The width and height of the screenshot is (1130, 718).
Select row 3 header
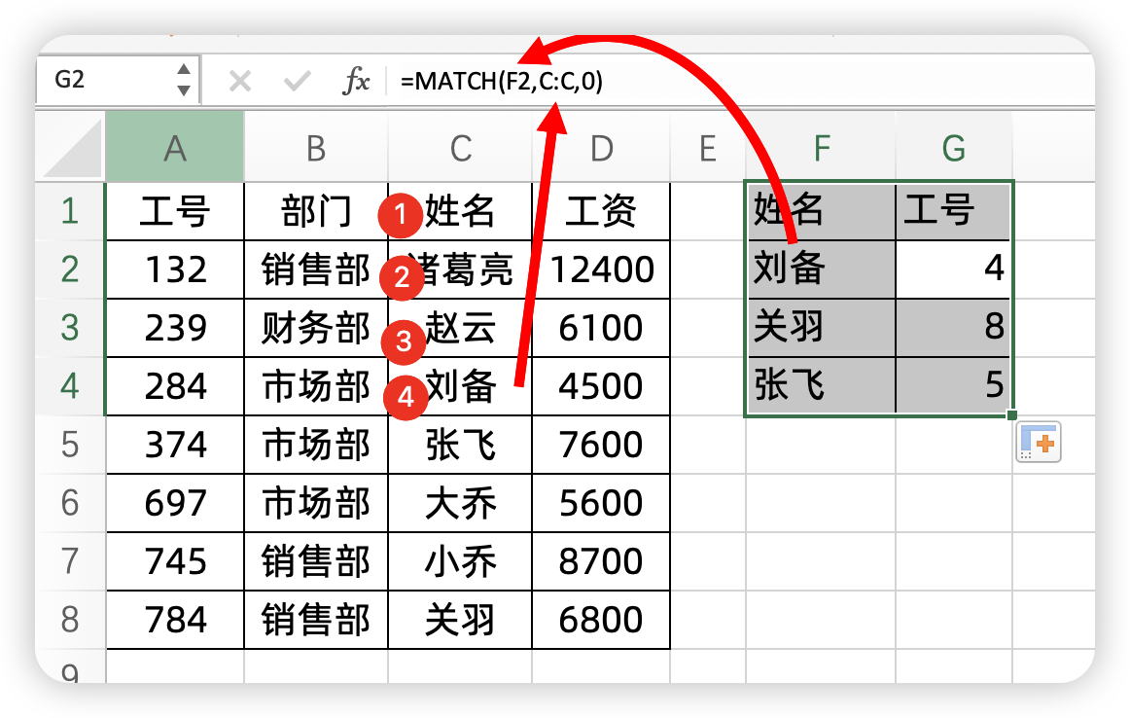[70, 328]
